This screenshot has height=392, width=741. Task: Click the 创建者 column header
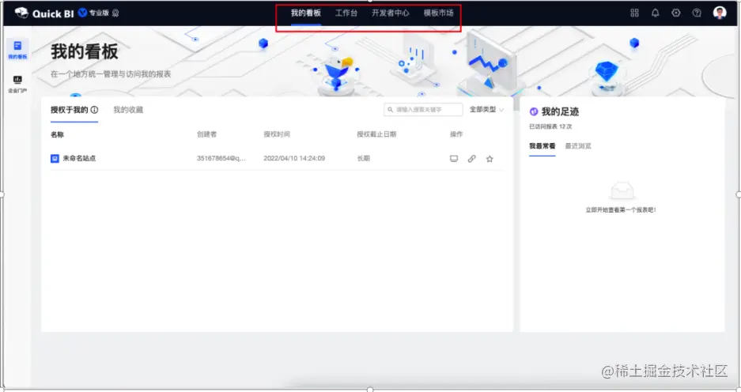[x=206, y=134]
